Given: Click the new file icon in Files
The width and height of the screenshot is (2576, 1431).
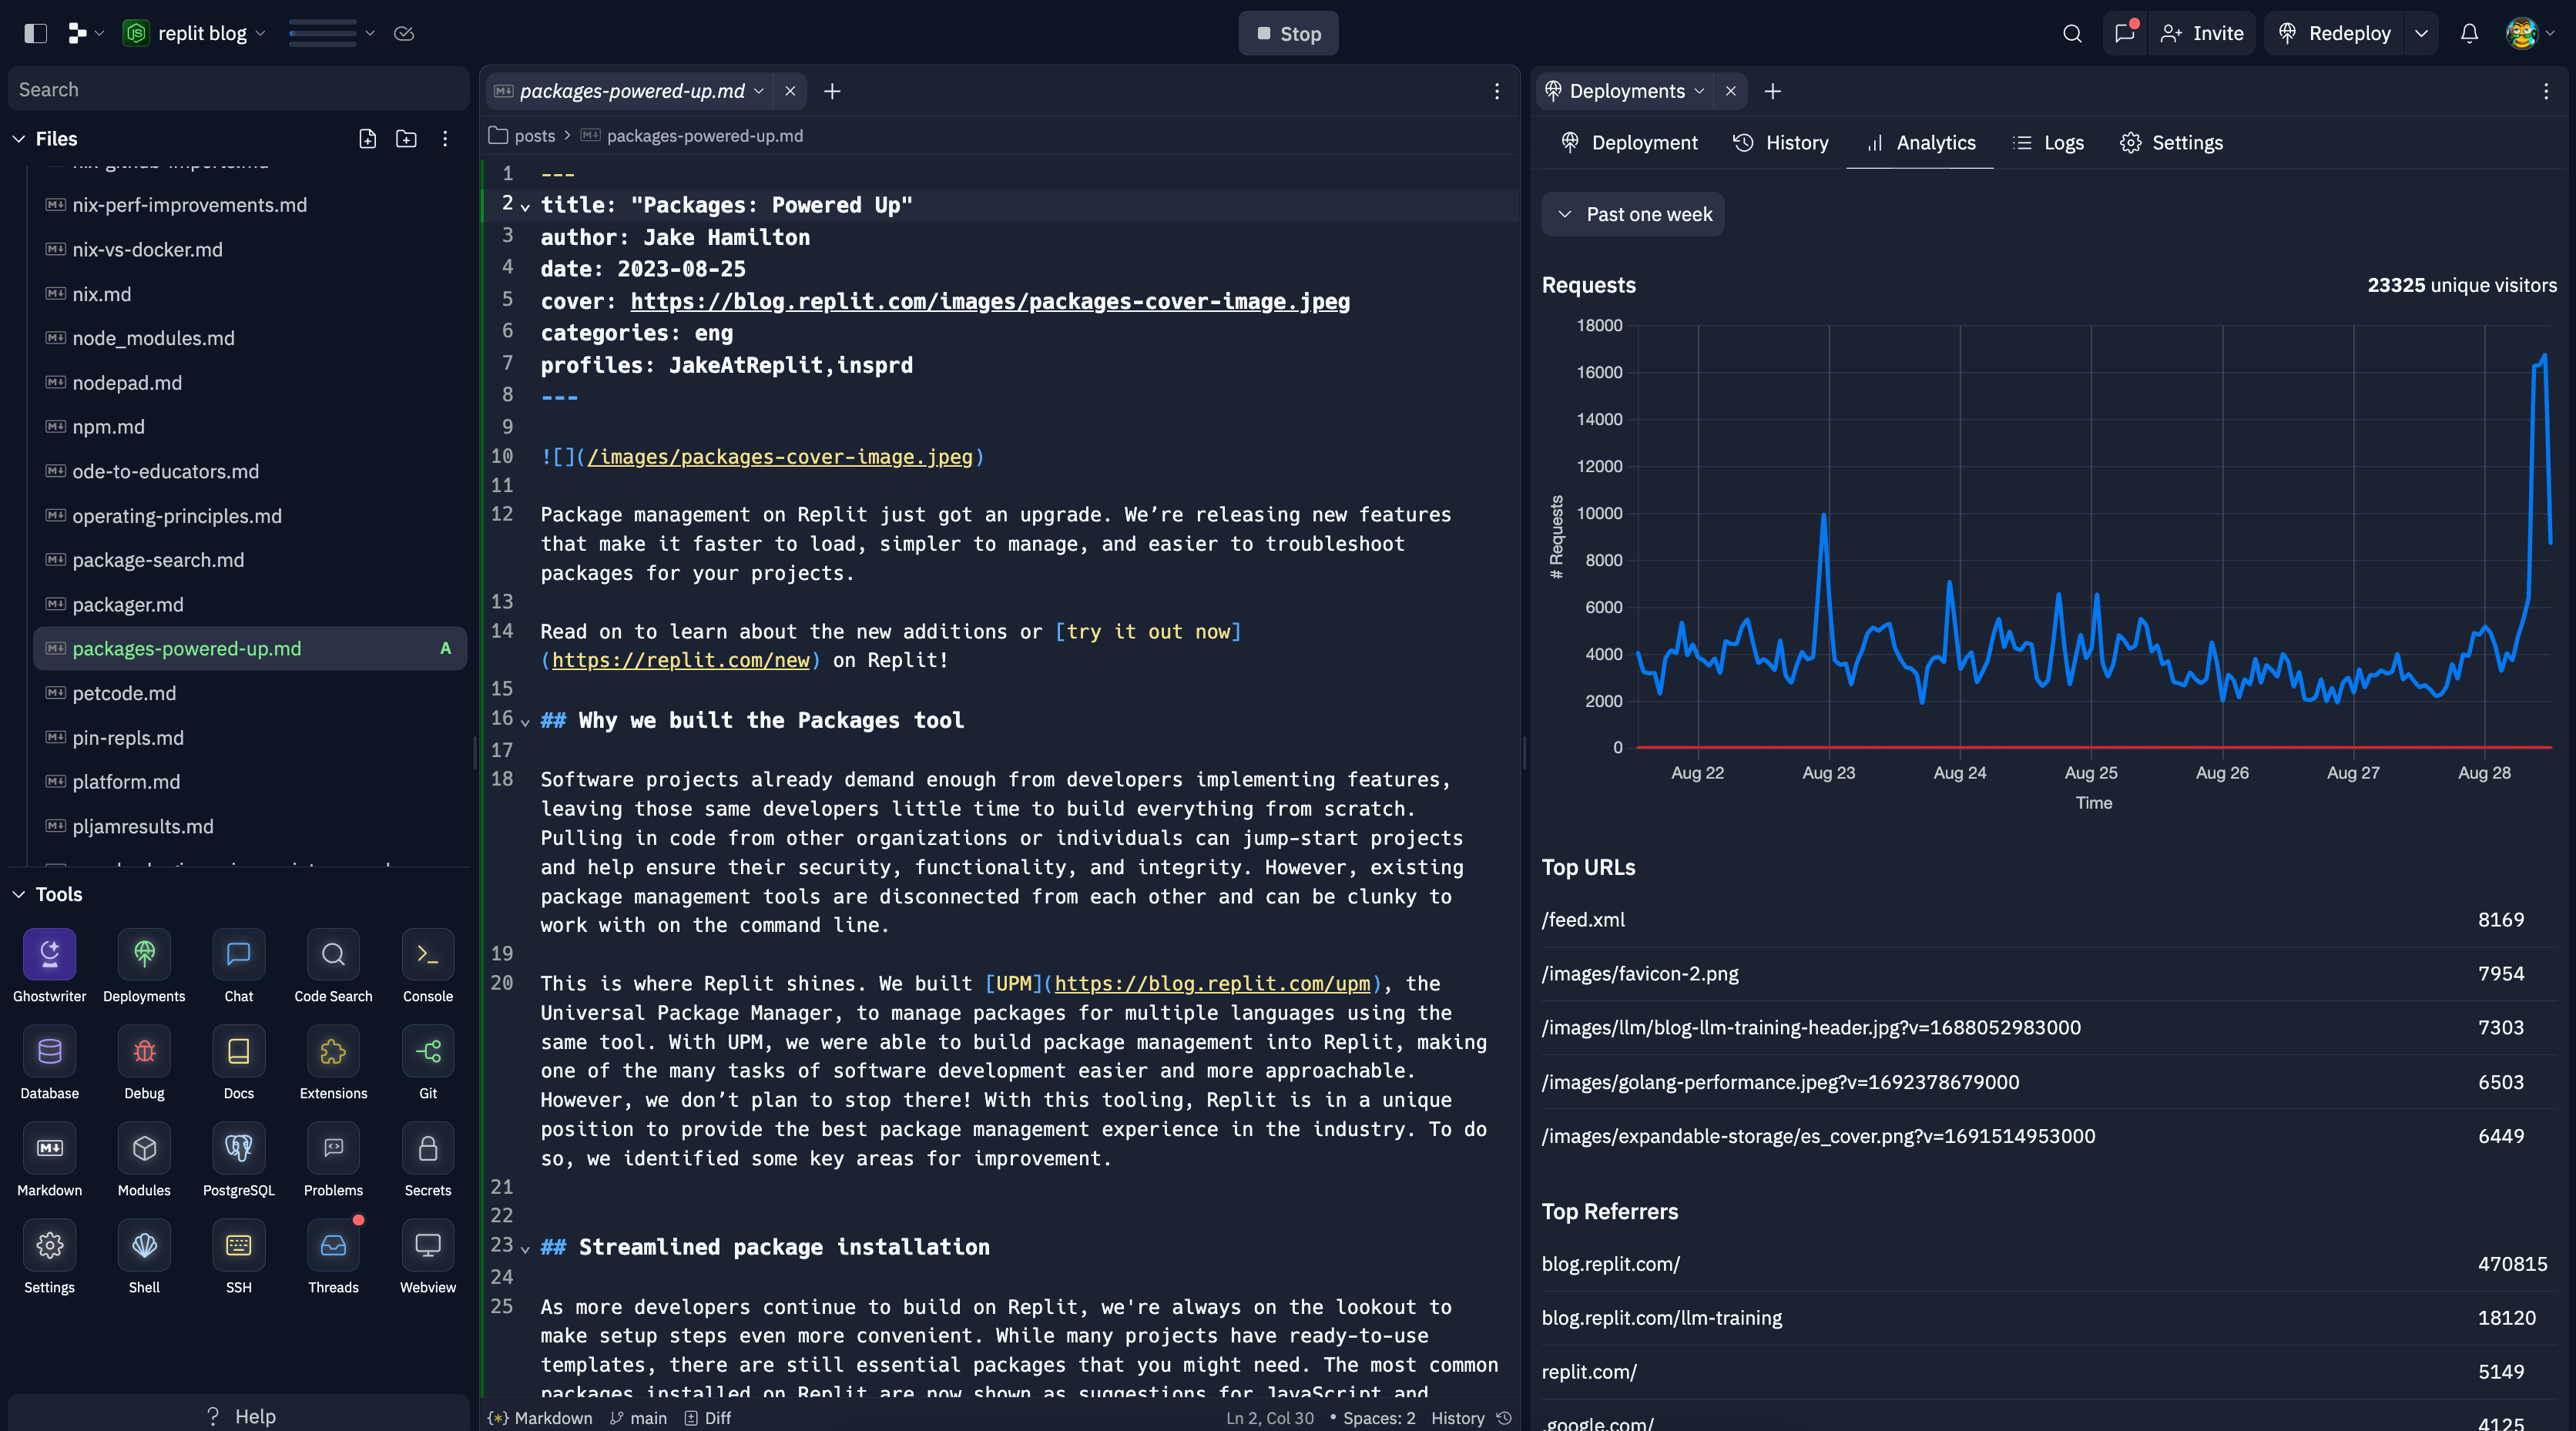Looking at the screenshot, I should pyautogui.click(x=367, y=139).
